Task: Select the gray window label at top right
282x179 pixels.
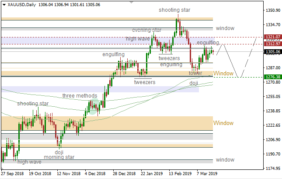Action: (225, 28)
